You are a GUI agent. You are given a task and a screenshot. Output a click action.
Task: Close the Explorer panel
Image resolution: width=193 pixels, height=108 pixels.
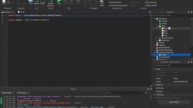pos(191,12)
